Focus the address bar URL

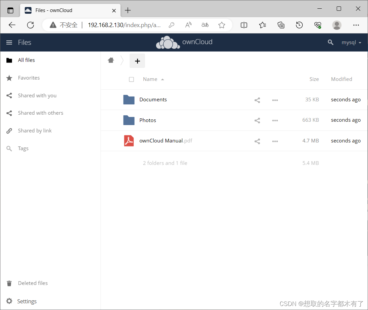coord(124,25)
